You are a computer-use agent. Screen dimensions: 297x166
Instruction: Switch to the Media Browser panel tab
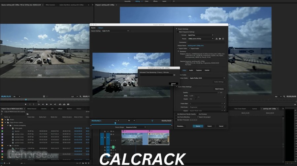pos(32,109)
